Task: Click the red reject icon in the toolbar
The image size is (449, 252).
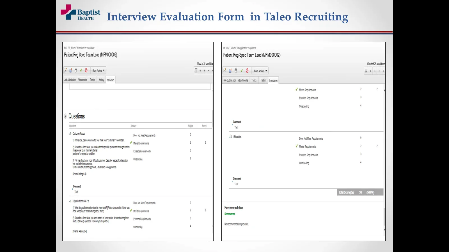Action: [86, 70]
